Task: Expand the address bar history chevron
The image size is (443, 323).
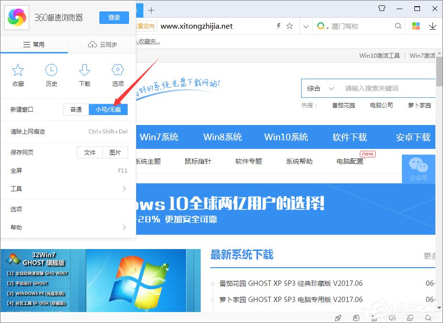Action: pyautogui.click(x=306, y=26)
